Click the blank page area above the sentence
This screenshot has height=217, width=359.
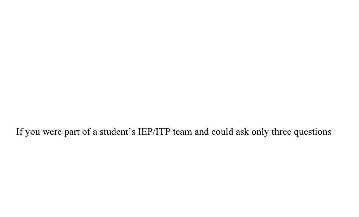179,62
